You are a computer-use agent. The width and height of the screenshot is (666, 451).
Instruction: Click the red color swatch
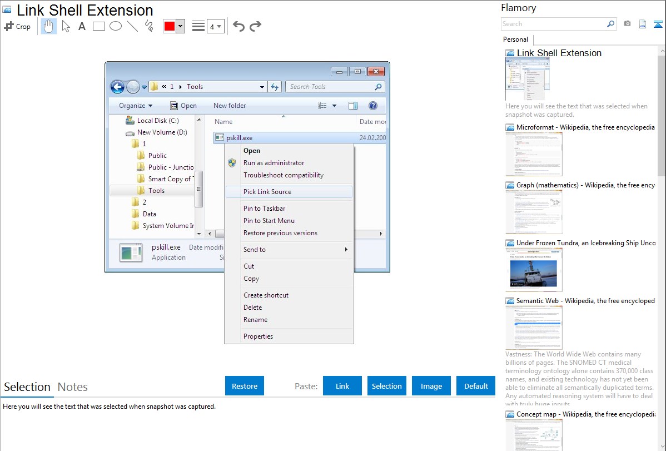click(x=170, y=26)
